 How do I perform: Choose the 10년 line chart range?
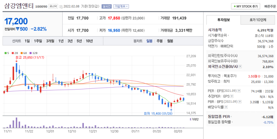point(89,41)
